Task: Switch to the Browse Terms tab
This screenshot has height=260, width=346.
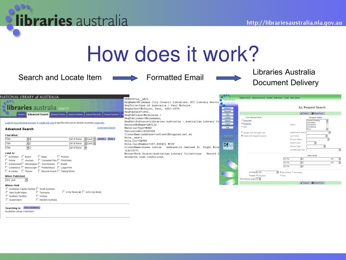Action: (x=58, y=114)
